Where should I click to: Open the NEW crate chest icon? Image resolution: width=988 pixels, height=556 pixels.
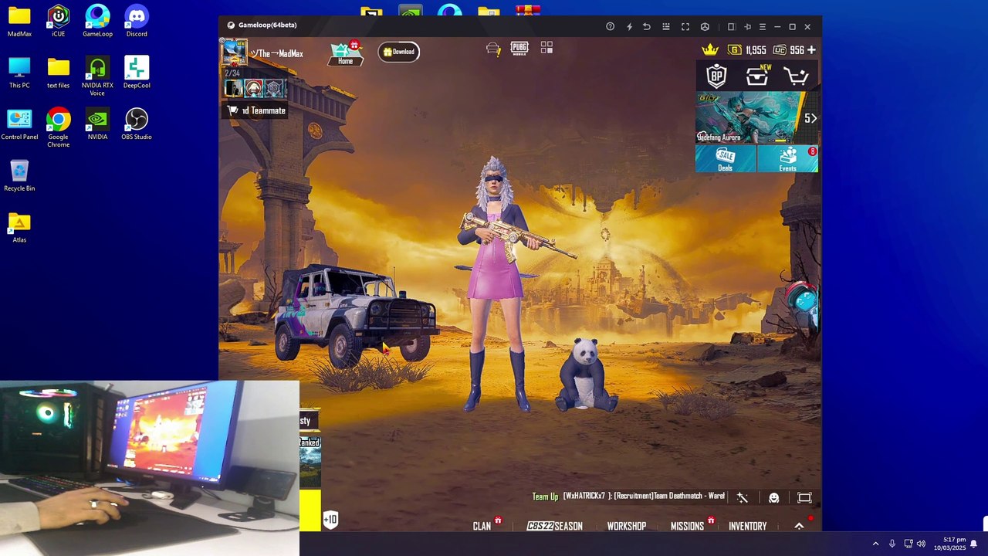point(757,76)
